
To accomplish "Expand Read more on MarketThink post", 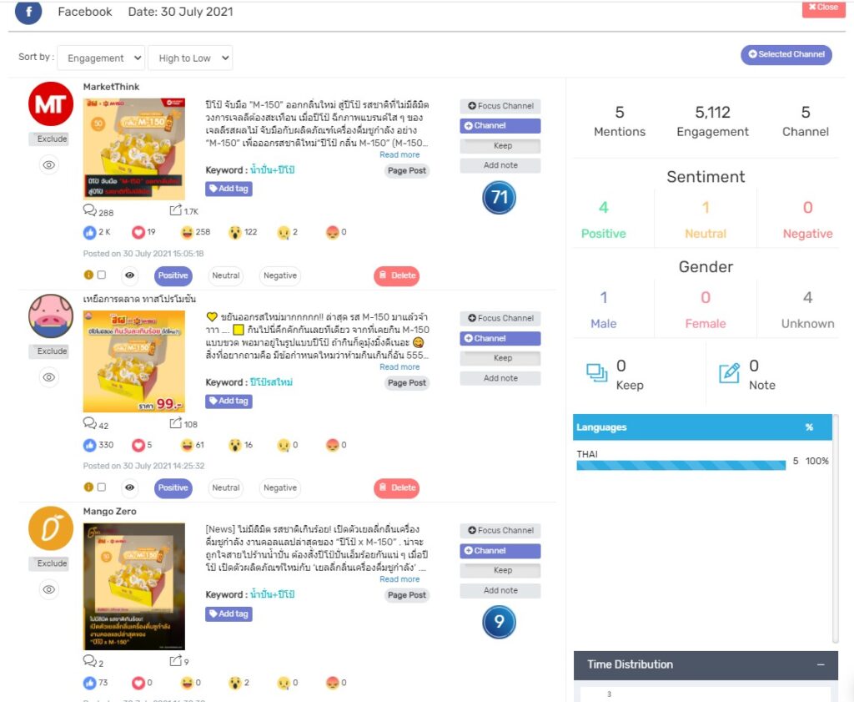I will point(399,154).
